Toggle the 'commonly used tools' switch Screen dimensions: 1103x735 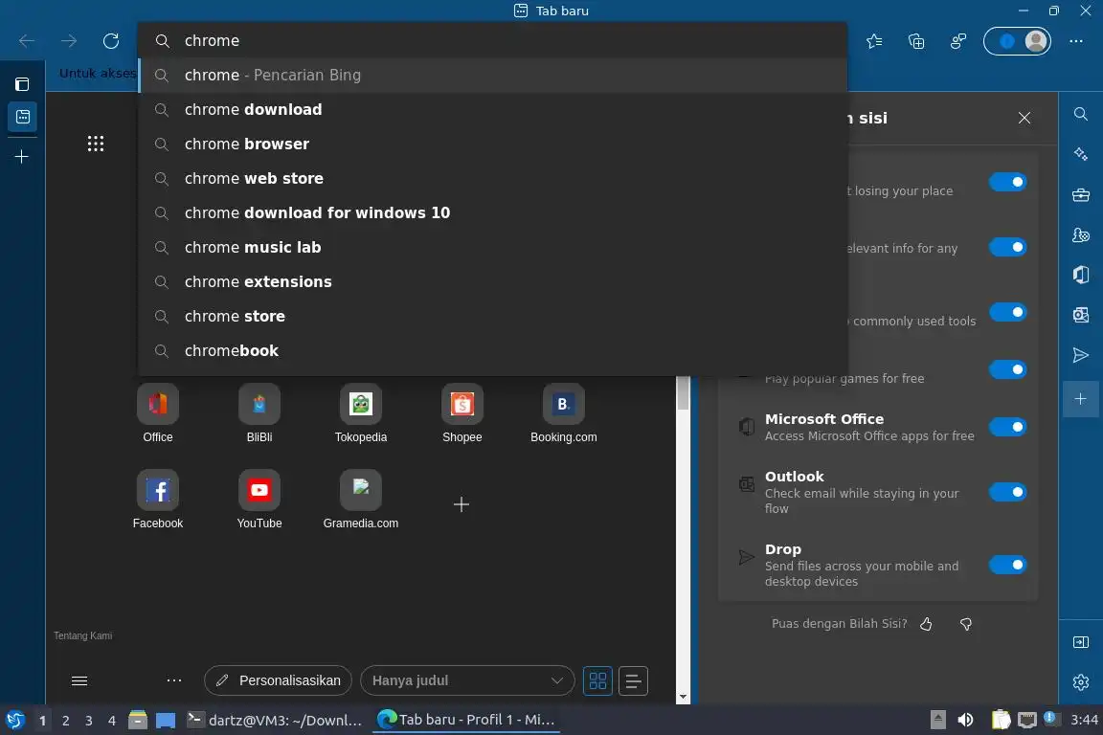tap(1007, 312)
